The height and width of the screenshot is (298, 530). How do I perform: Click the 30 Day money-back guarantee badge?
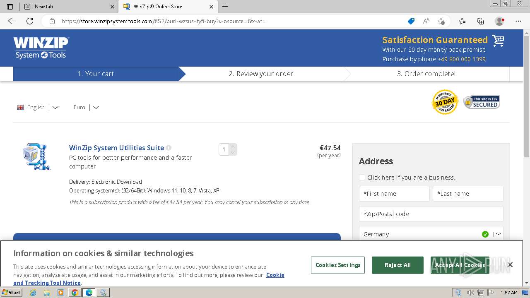[445, 102]
